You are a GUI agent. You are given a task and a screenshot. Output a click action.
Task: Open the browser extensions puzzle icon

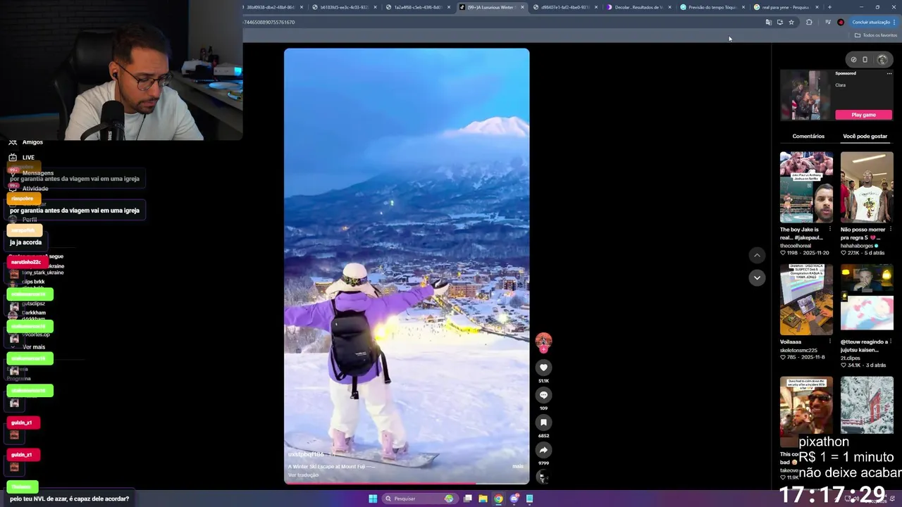[x=809, y=23]
